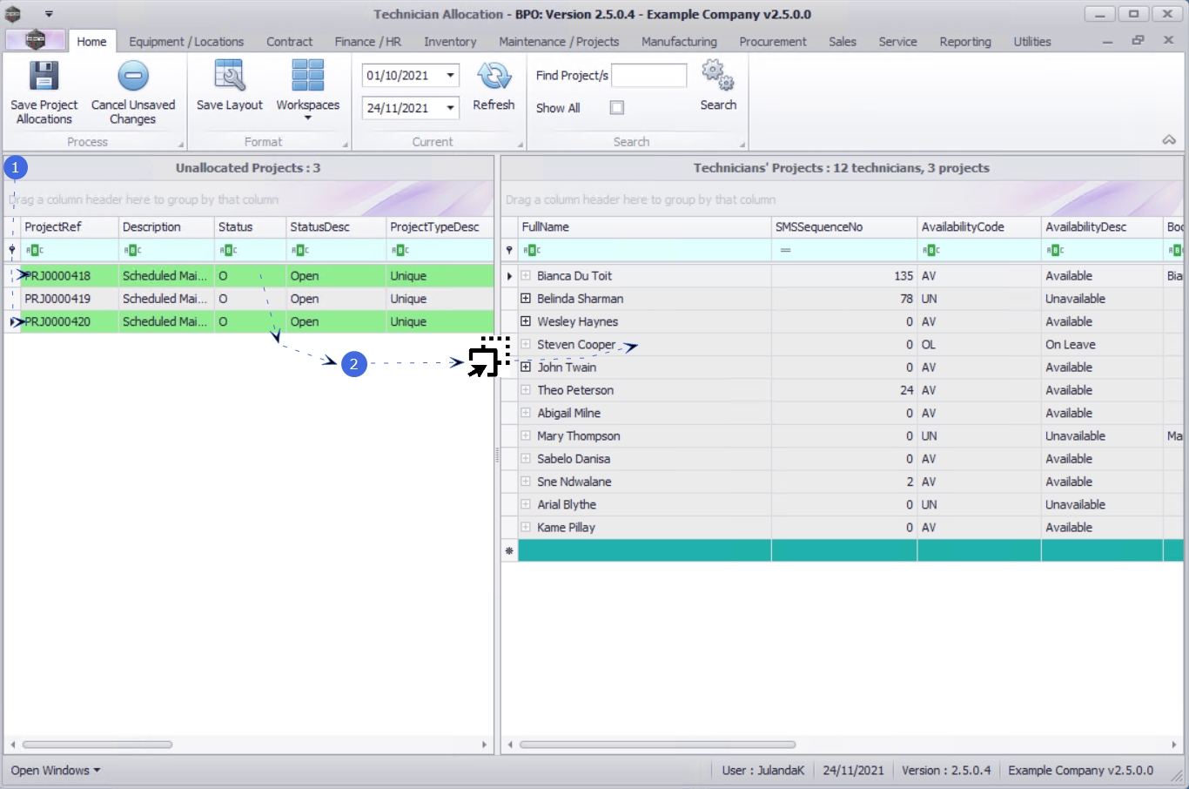This screenshot has width=1189, height=789.
Task: Click the Contract ribbon tab
Action: click(x=289, y=42)
